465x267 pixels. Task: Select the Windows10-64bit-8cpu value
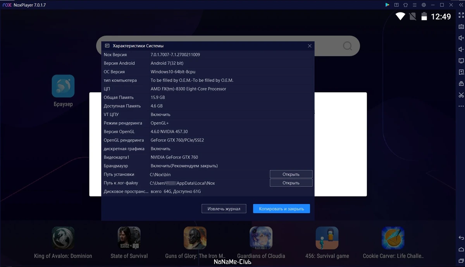[173, 72]
